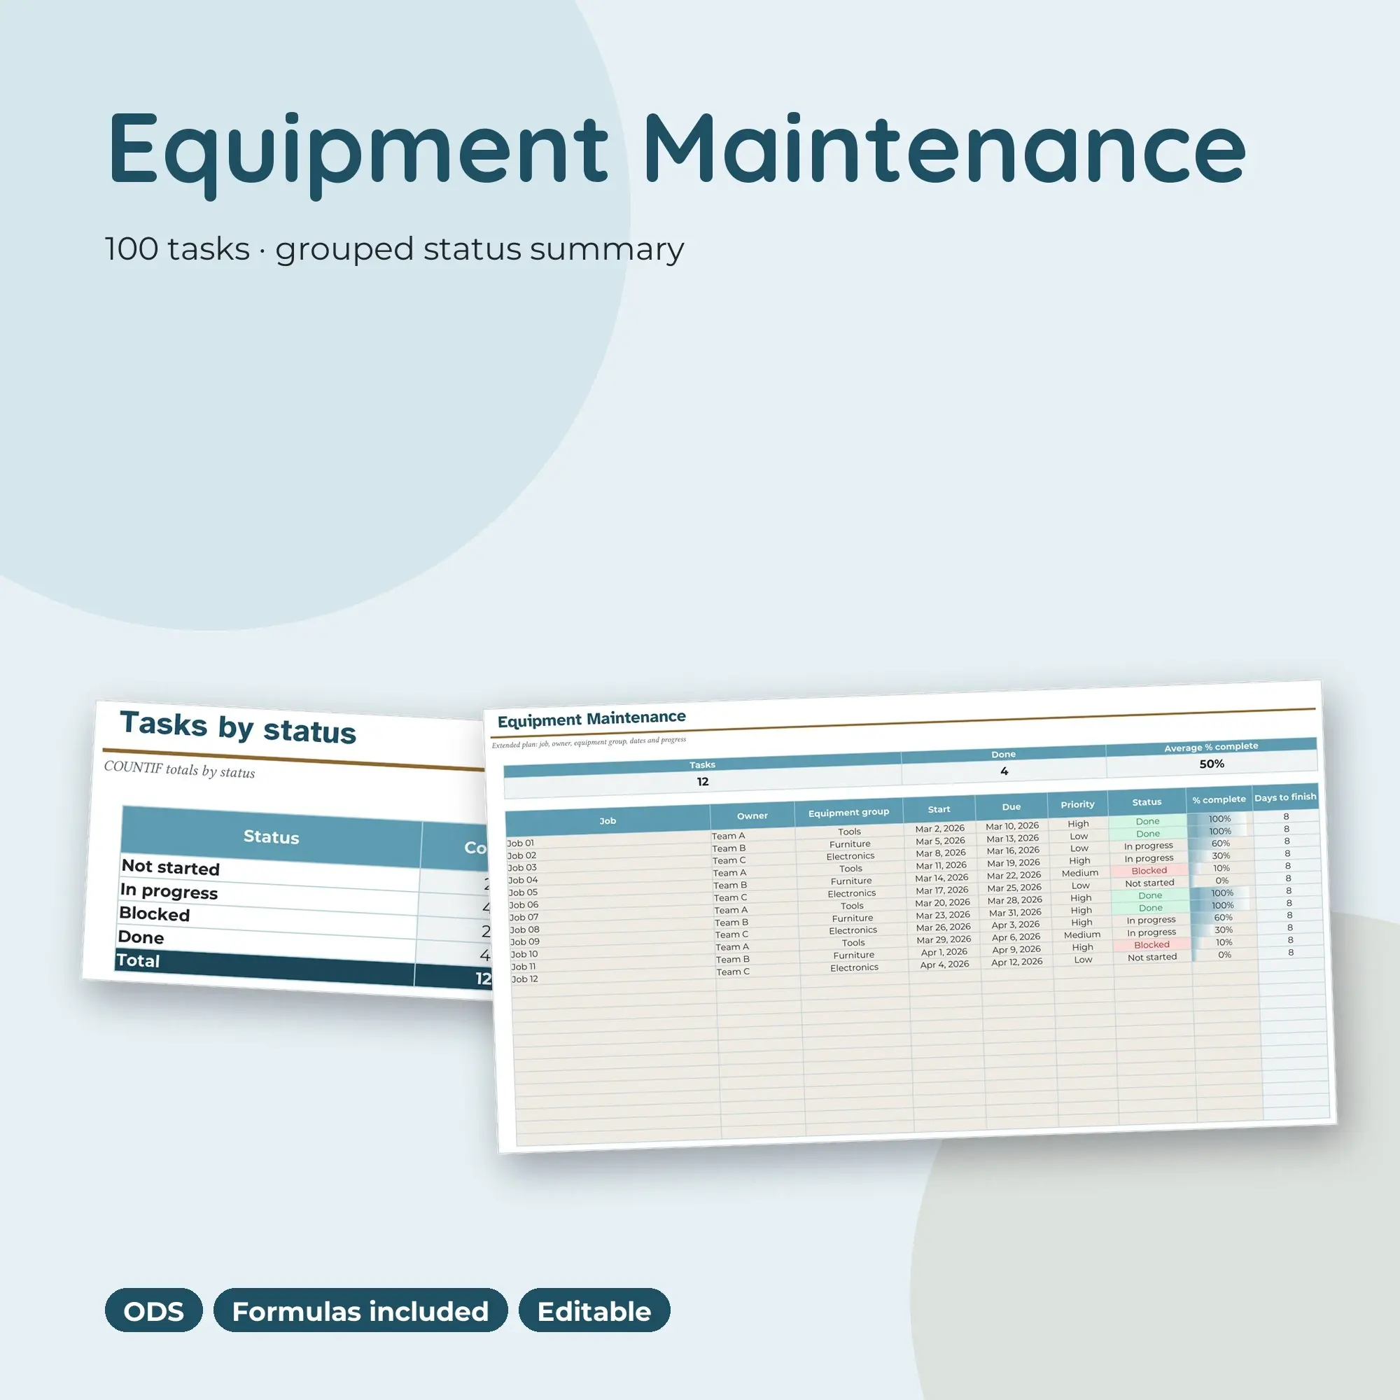The image size is (1400, 1400).
Task: Click the Equipment group column header
Action: pos(848,812)
